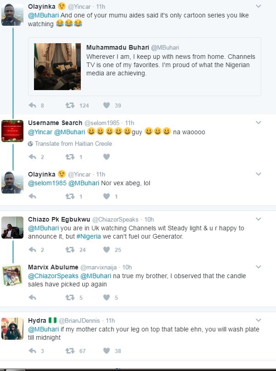Like Hydra's wash plate tweet

pyautogui.click(x=107, y=351)
